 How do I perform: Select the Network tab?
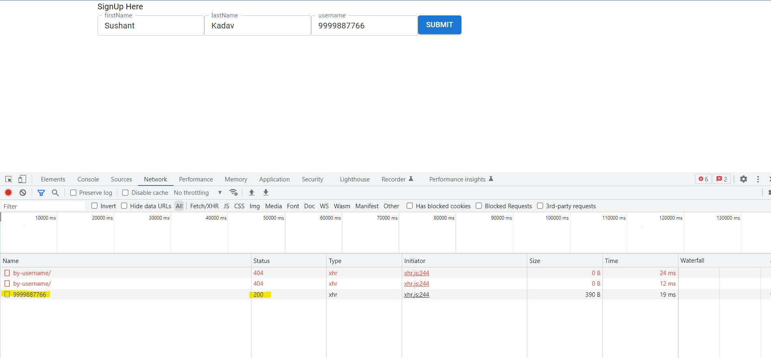(x=156, y=179)
